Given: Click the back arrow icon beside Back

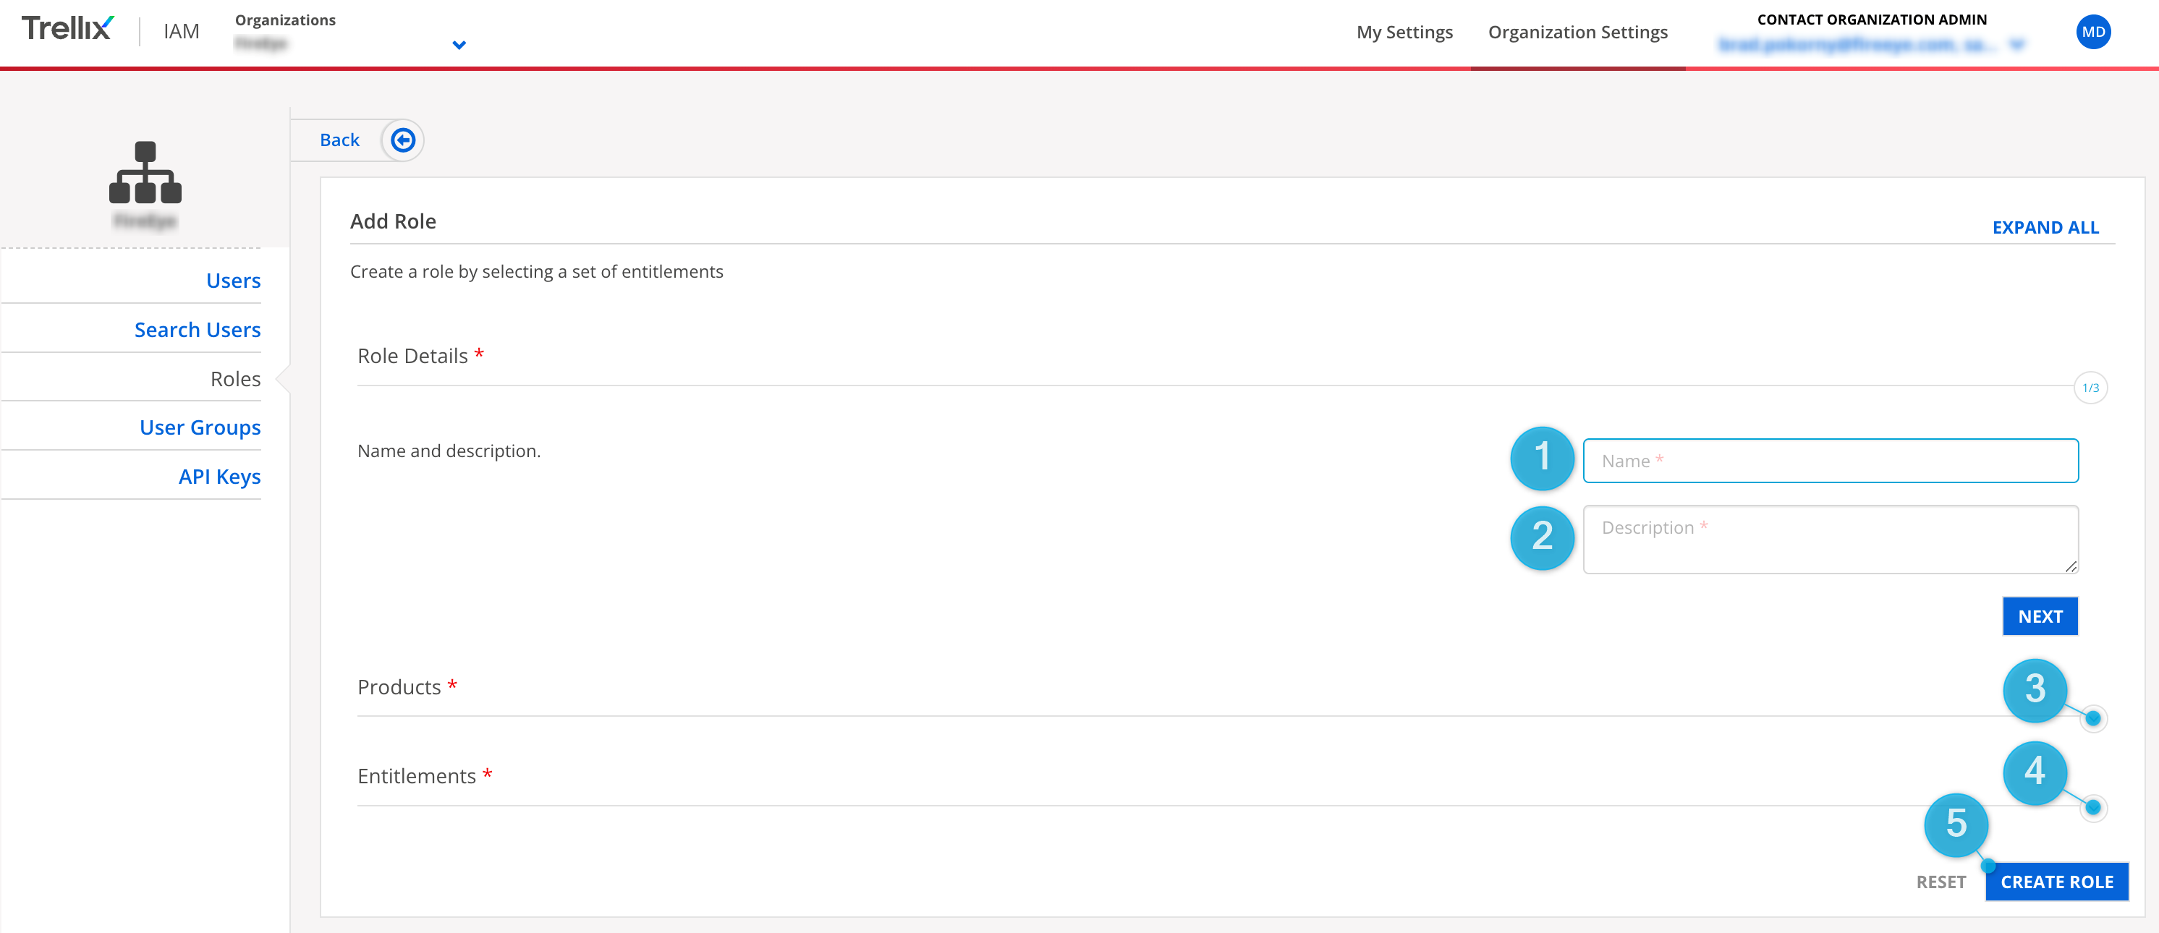Looking at the screenshot, I should tap(403, 140).
